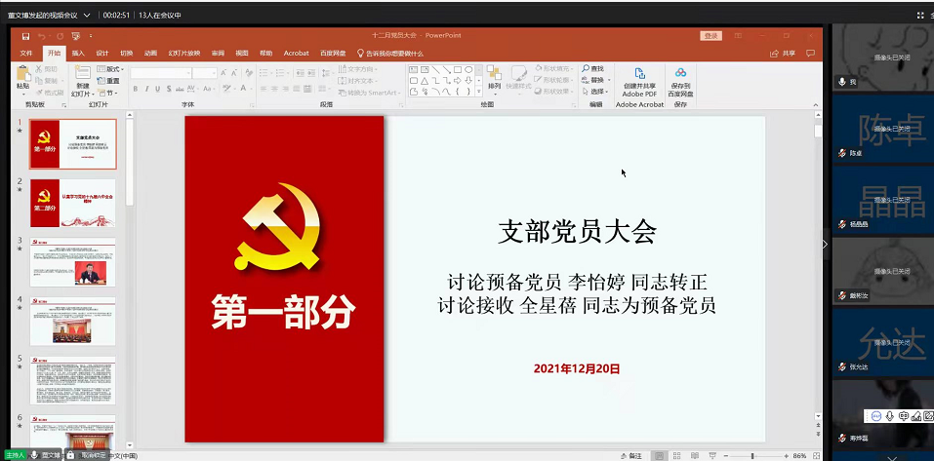Image resolution: width=934 pixels, height=461 pixels.
Task: Pick the triangle shape in the shapes gallery
Action: click(x=425, y=81)
